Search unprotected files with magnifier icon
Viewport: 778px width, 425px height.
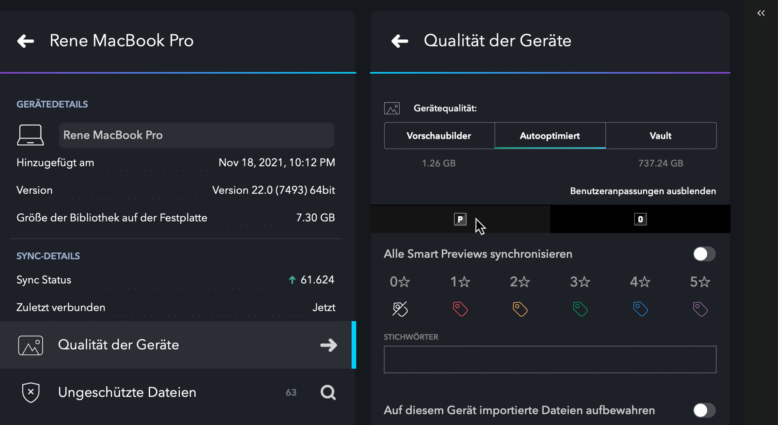(x=328, y=392)
